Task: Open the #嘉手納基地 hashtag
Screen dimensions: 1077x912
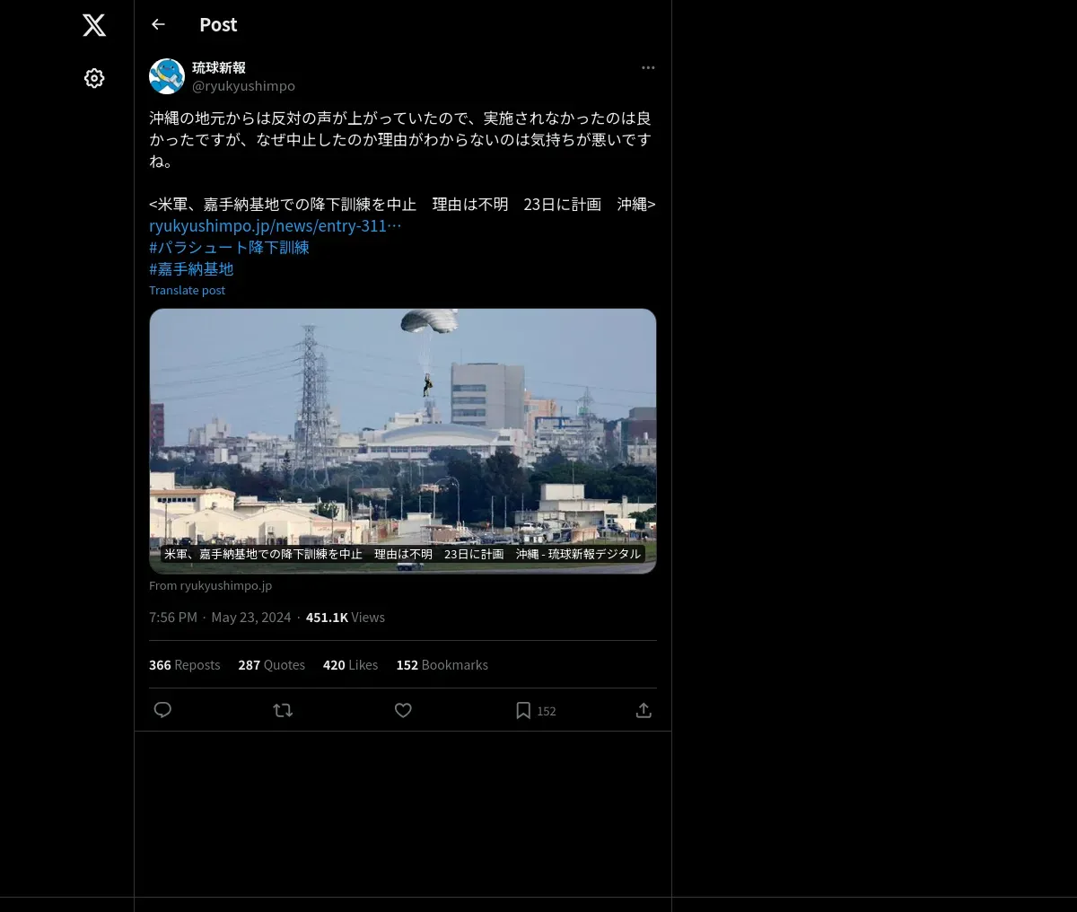Action: click(191, 268)
